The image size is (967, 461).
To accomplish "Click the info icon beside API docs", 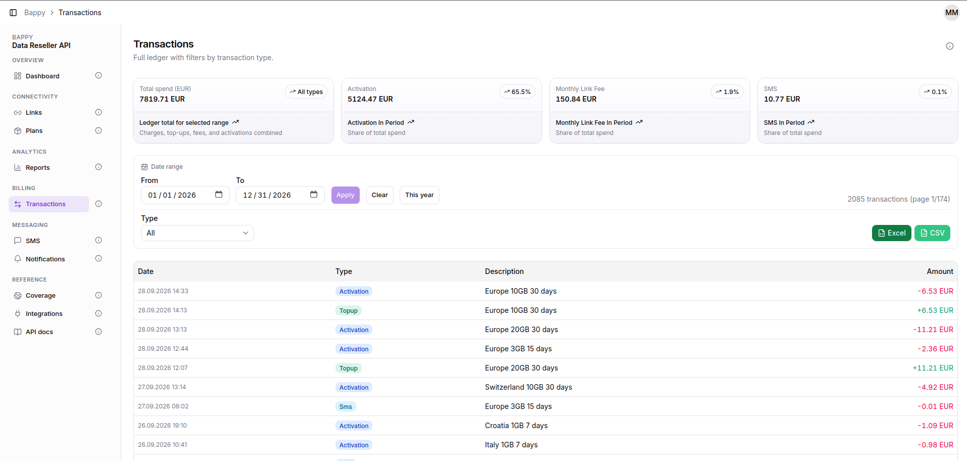I will click(99, 332).
